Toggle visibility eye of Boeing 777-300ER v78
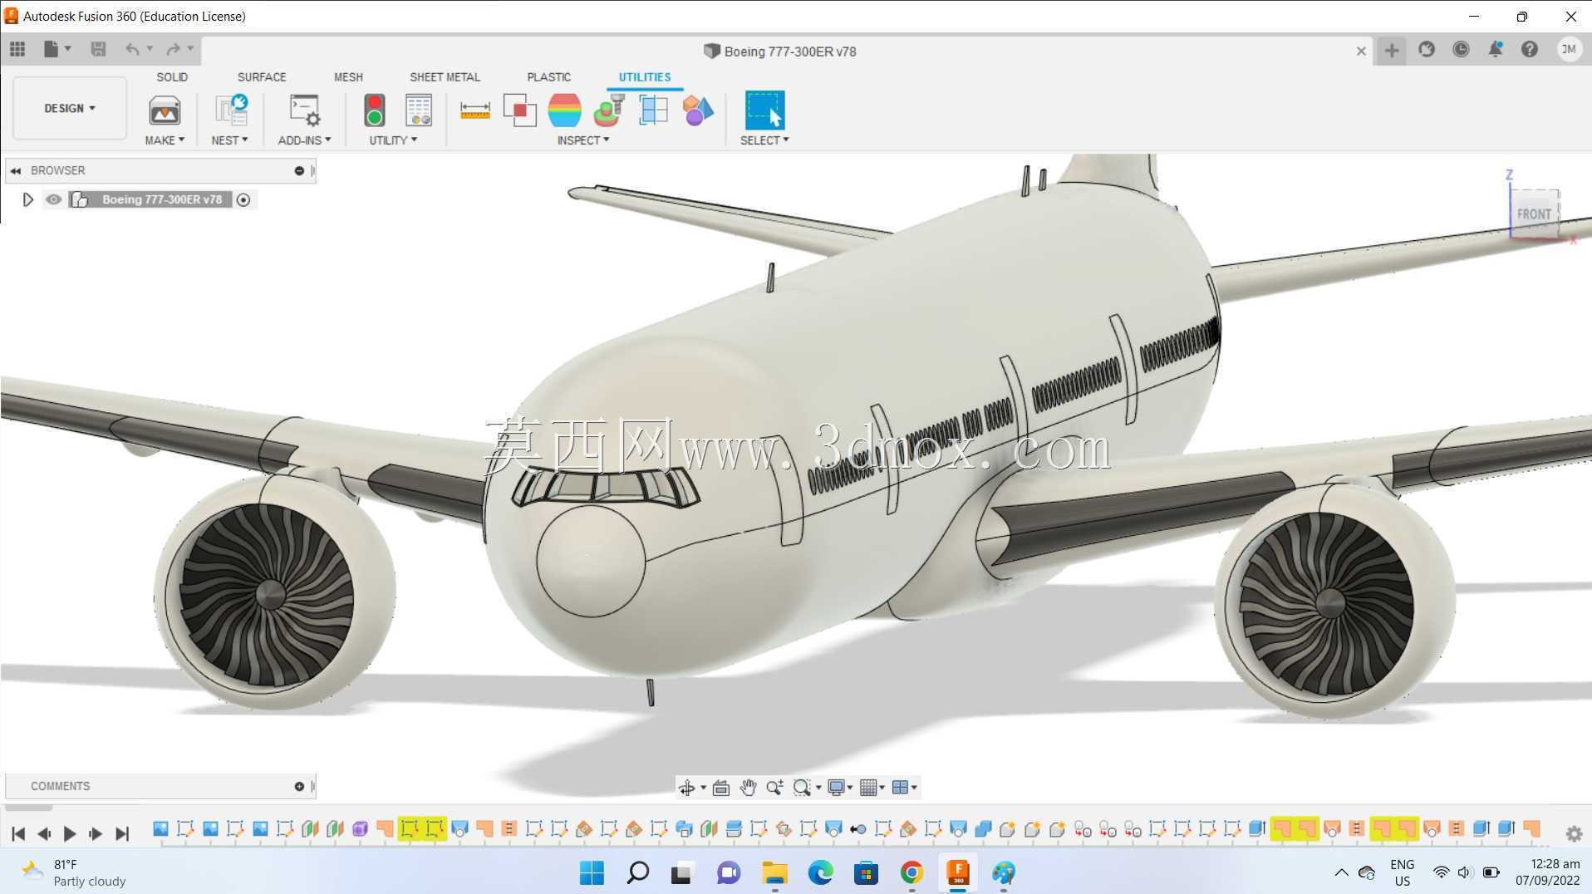Screen dimensions: 1592x894 (x=54, y=199)
